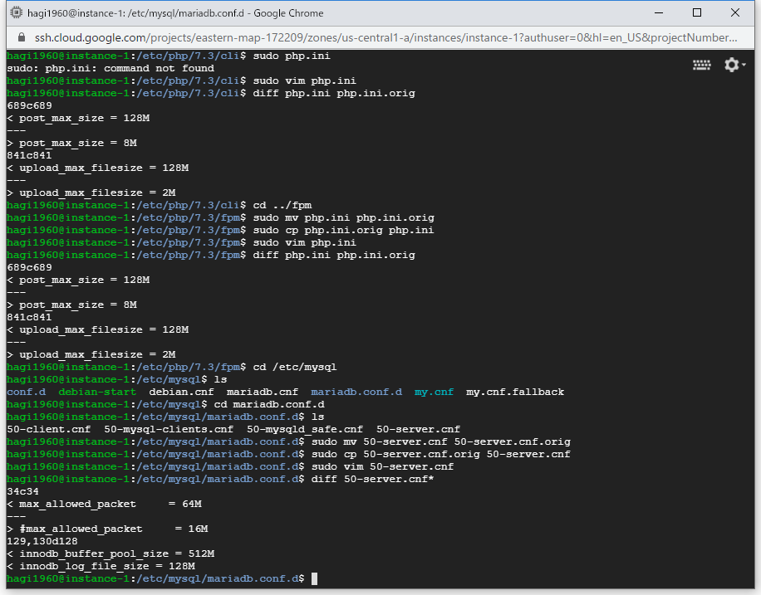This screenshot has height=595, width=761.
Task: Click 'cd /etc/mysql' command text
Action: pyautogui.click(x=295, y=367)
